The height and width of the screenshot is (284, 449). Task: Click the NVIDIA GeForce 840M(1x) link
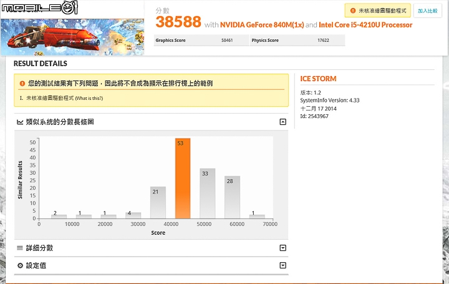pyautogui.click(x=262, y=25)
